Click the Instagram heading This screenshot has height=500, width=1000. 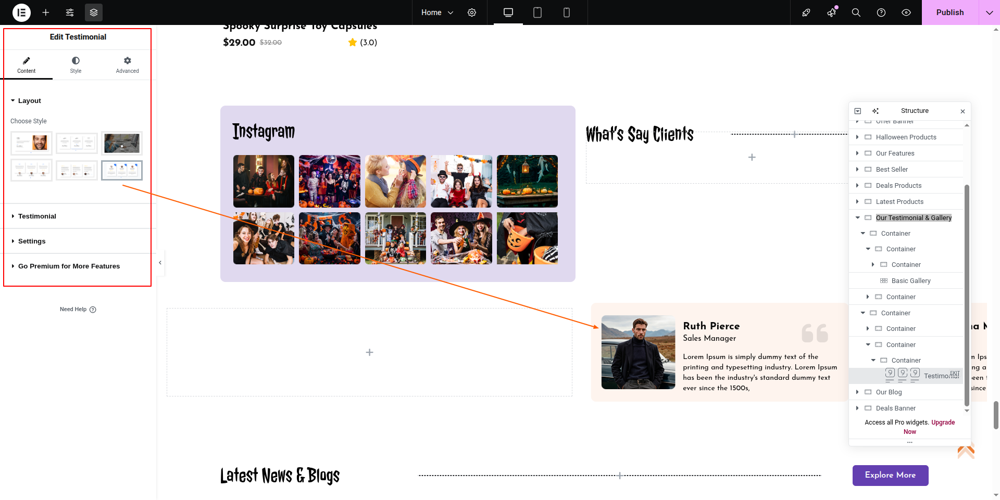(264, 132)
